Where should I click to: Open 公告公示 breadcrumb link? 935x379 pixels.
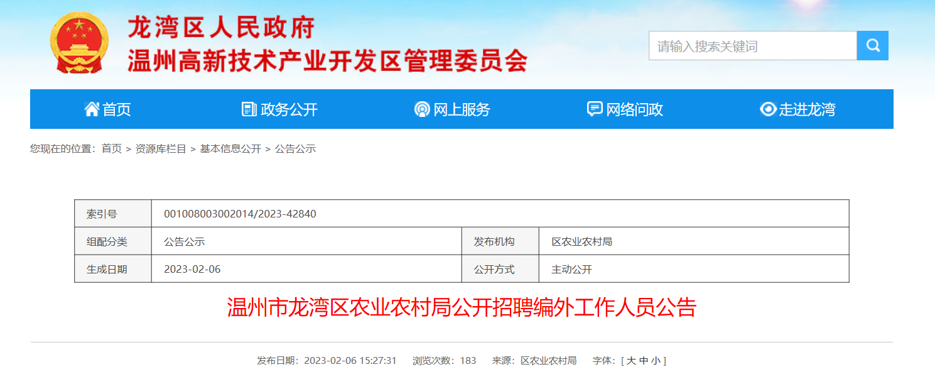coord(296,149)
